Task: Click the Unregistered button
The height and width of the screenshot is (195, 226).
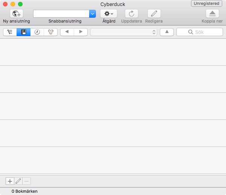Action: [206, 3]
